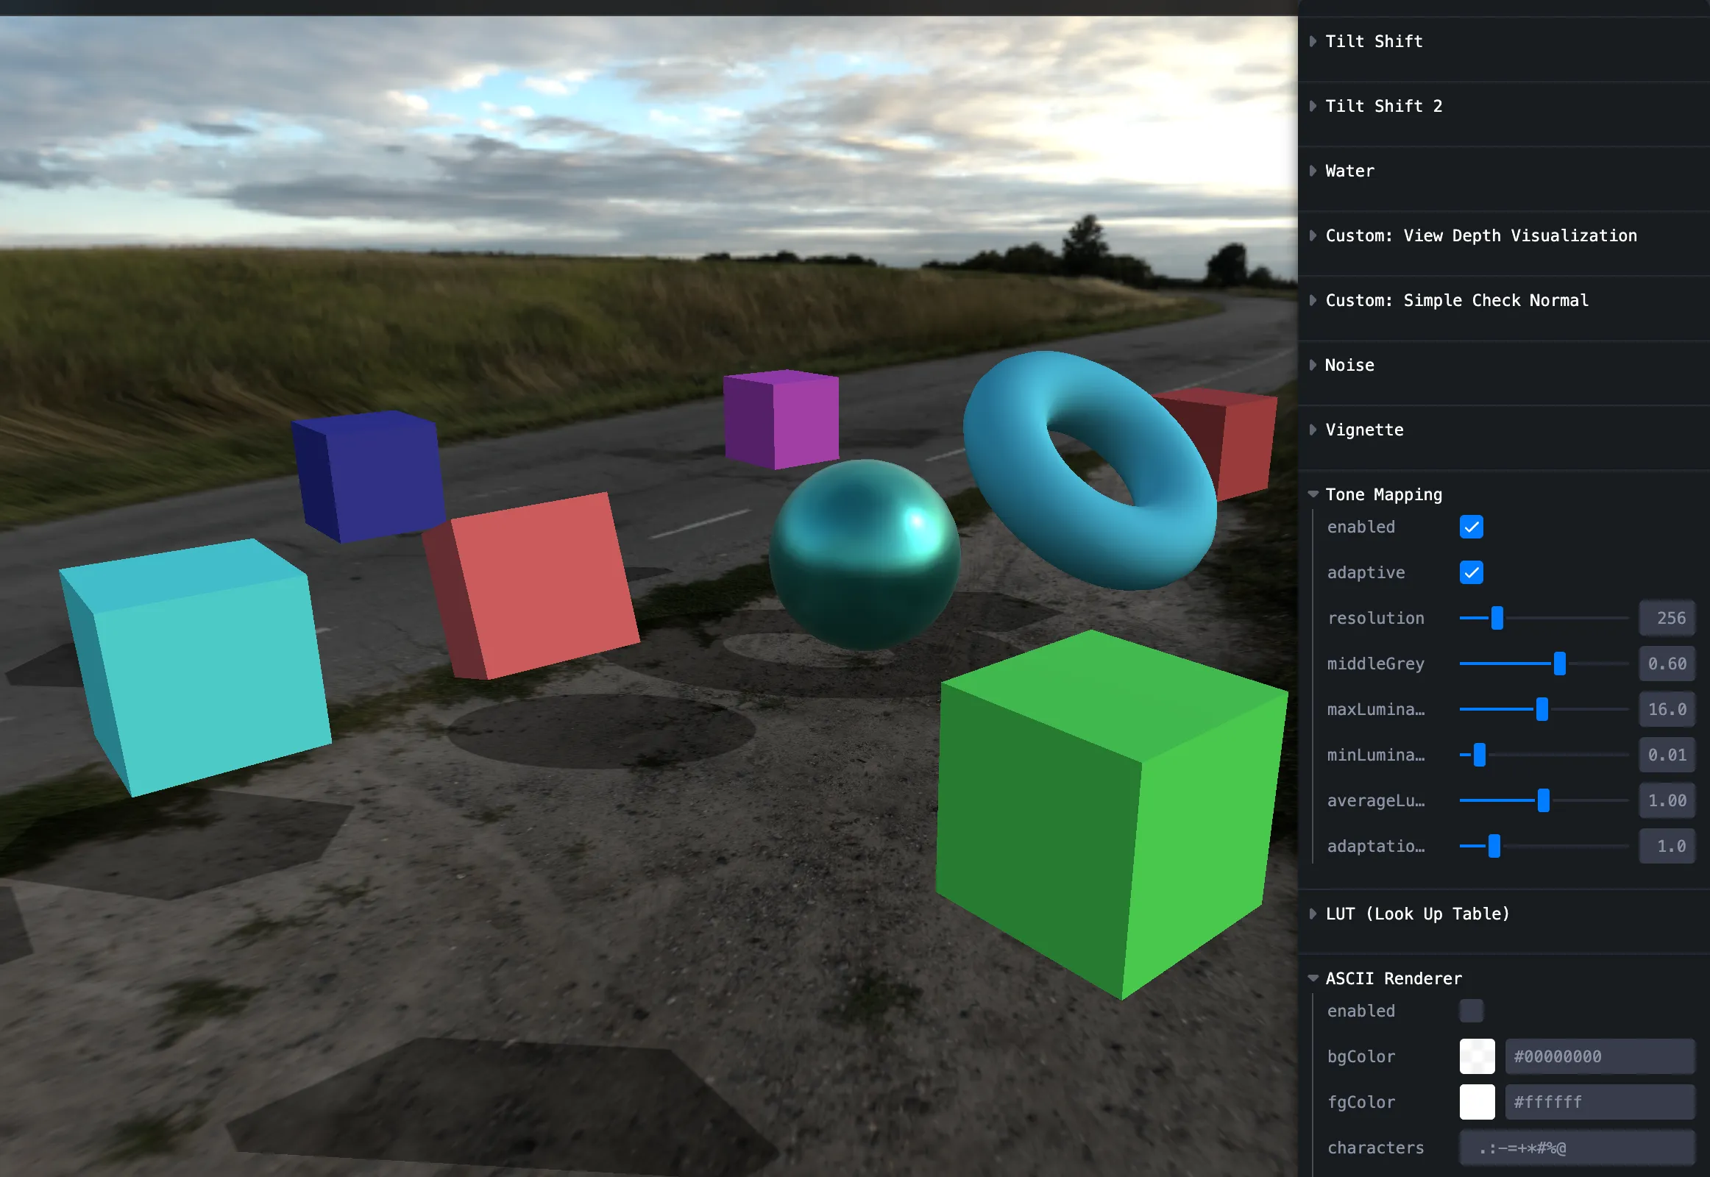Open the LUT (Look Up Table) panel
1710x1177 pixels.
pos(1415,913)
